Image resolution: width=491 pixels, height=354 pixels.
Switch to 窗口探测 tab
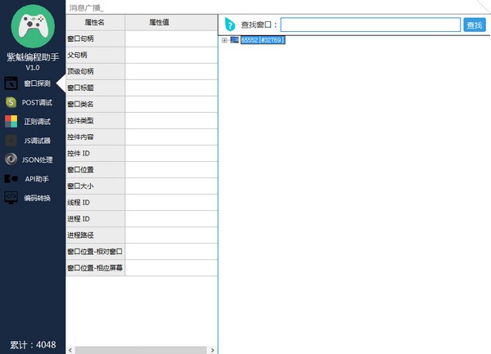coord(38,83)
